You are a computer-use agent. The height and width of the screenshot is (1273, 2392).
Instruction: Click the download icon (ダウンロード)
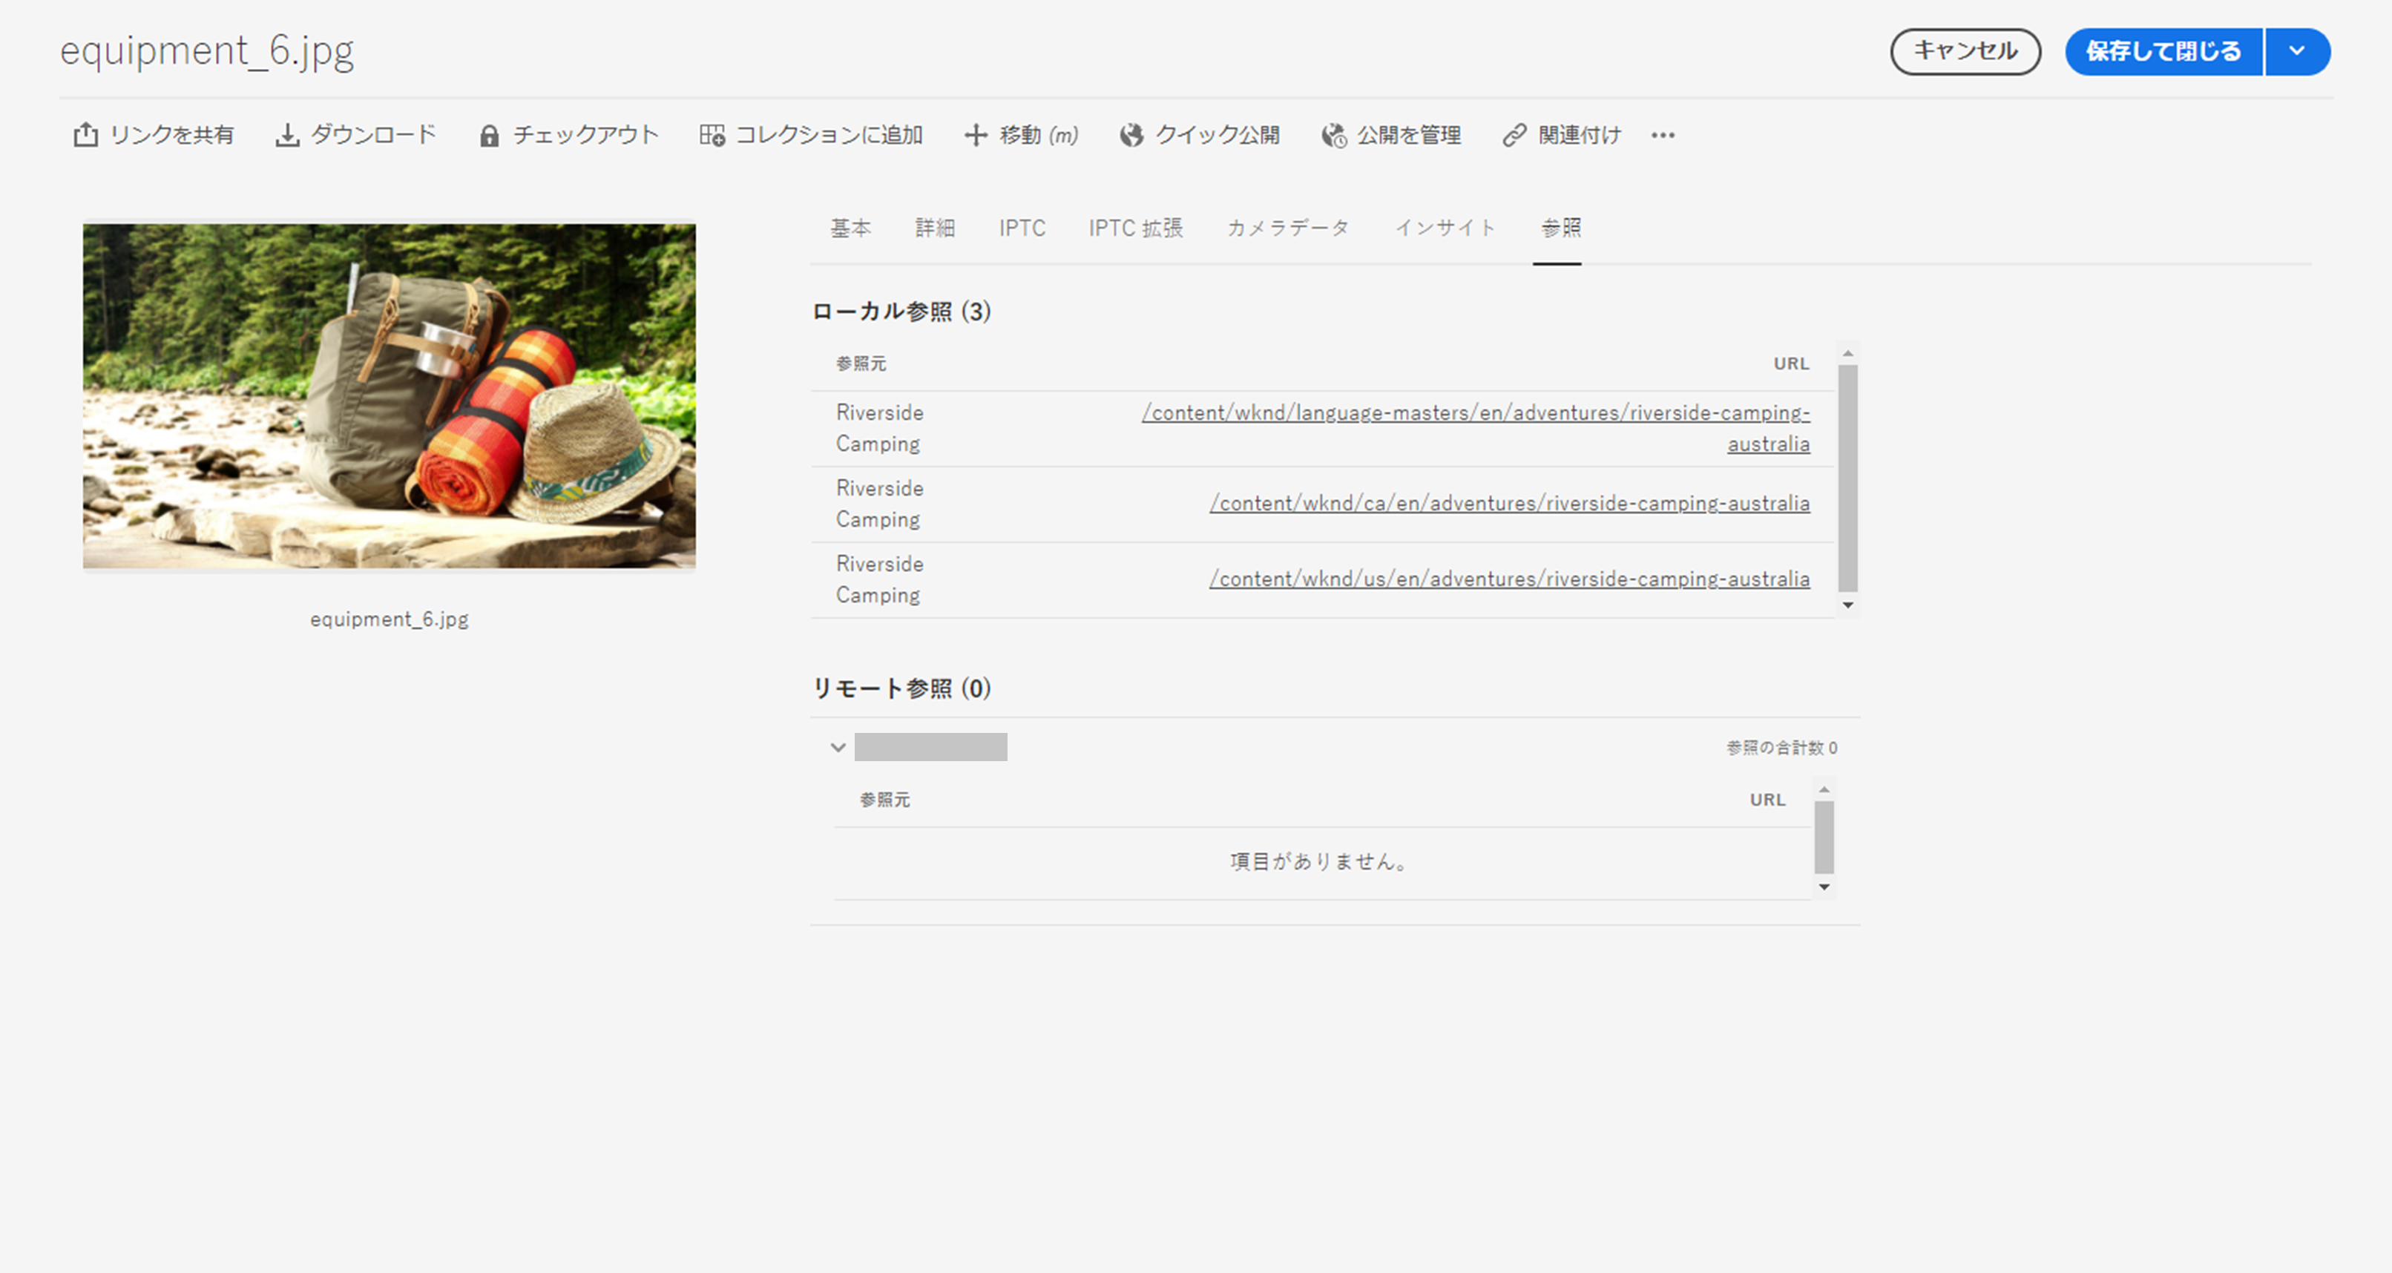pyautogui.click(x=287, y=136)
